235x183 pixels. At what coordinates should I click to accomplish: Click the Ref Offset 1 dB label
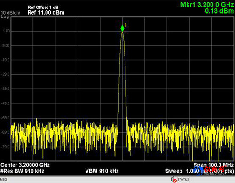click(43, 7)
